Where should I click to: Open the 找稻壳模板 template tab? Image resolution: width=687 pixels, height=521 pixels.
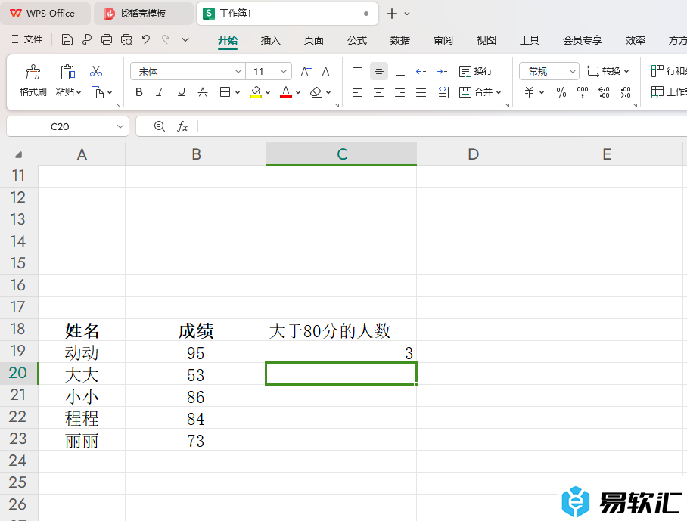click(x=143, y=14)
